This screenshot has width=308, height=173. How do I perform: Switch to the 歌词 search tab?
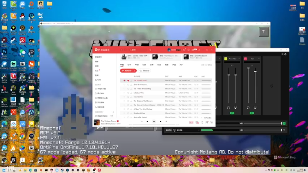point(159,65)
